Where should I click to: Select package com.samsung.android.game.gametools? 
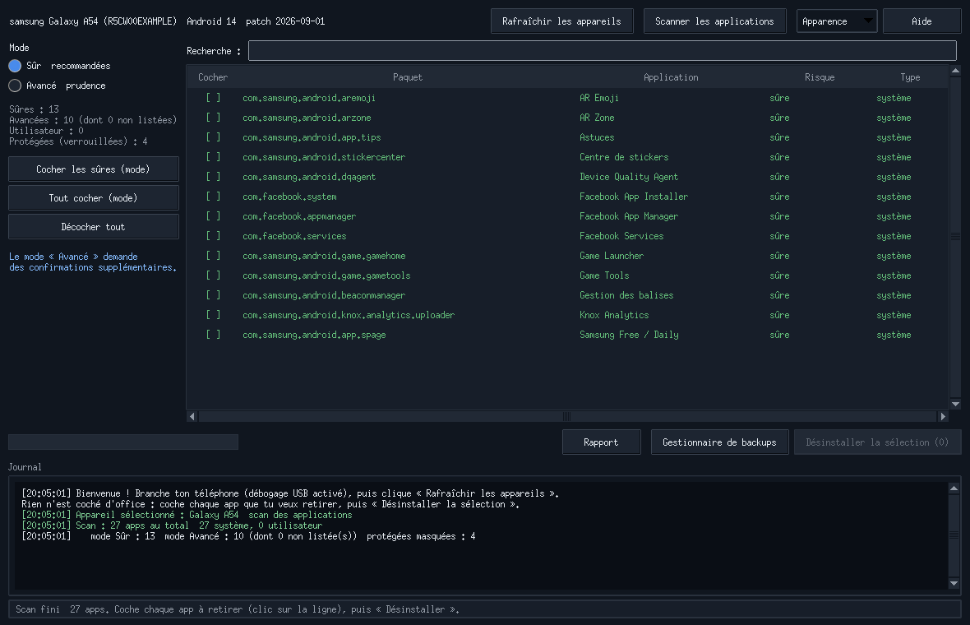pyautogui.click(x=326, y=275)
